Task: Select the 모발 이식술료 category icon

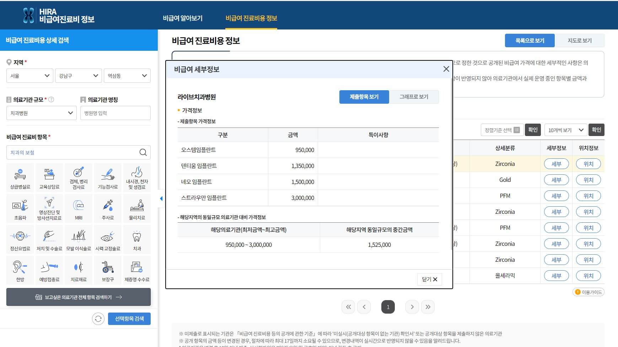Action: point(79,239)
